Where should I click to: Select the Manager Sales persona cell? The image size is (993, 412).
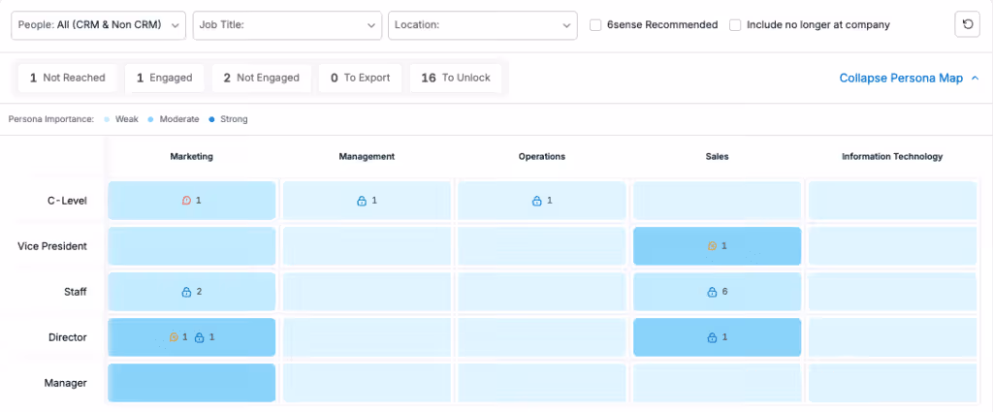click(717, 383)
